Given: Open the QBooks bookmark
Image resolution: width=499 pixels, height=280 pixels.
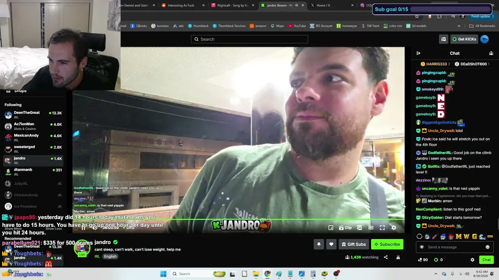Looking at the screenshot, I should click(138, 26).
